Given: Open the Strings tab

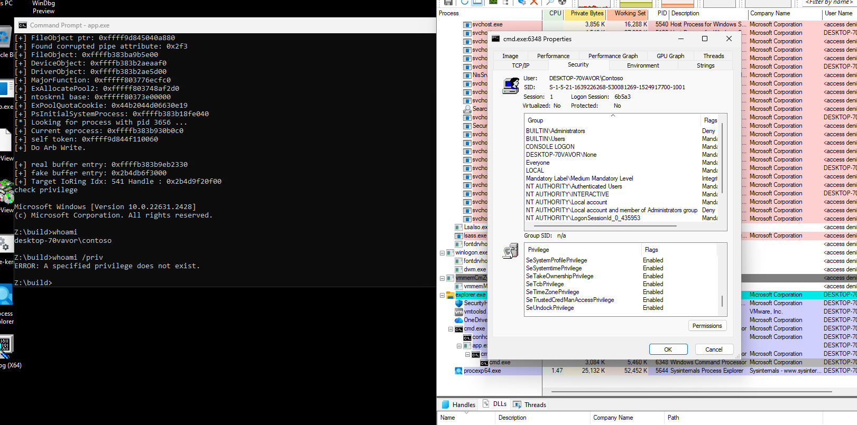Looking at the screenshot, I should [x=705, y=65].
